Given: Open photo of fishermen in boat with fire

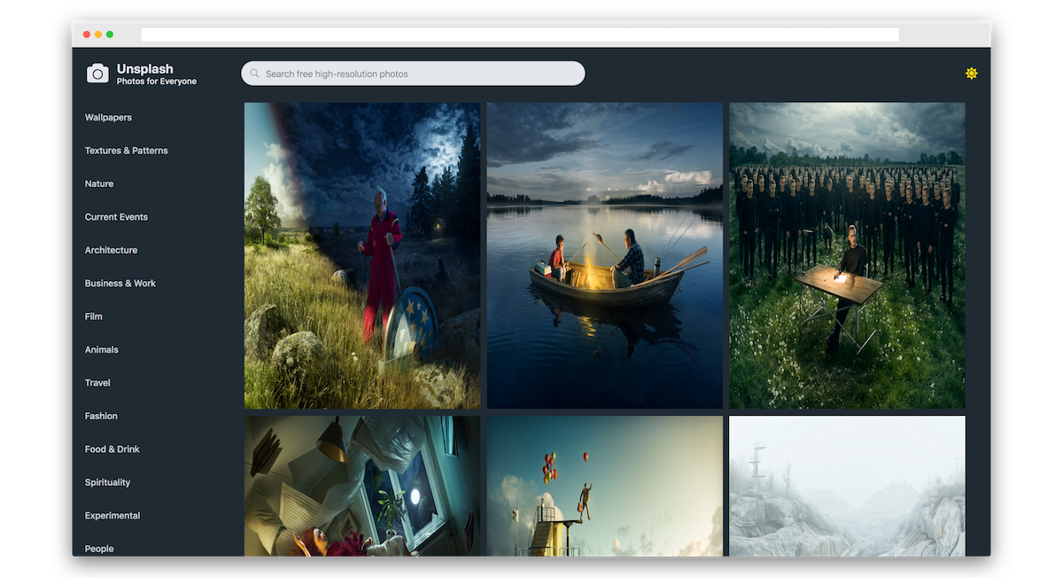Looking at the screenshot, I should click(x=605, y=255).
